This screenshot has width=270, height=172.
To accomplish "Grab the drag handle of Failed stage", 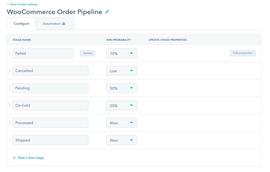I will tap(10, 53).
